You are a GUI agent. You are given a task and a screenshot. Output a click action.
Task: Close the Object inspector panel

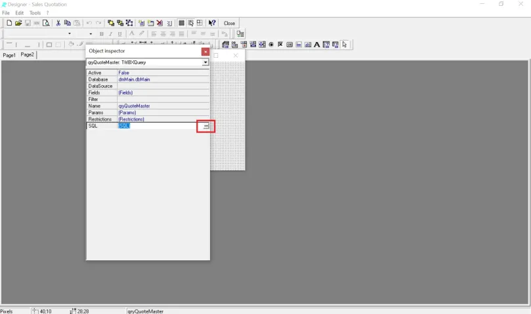click(205, 51)
